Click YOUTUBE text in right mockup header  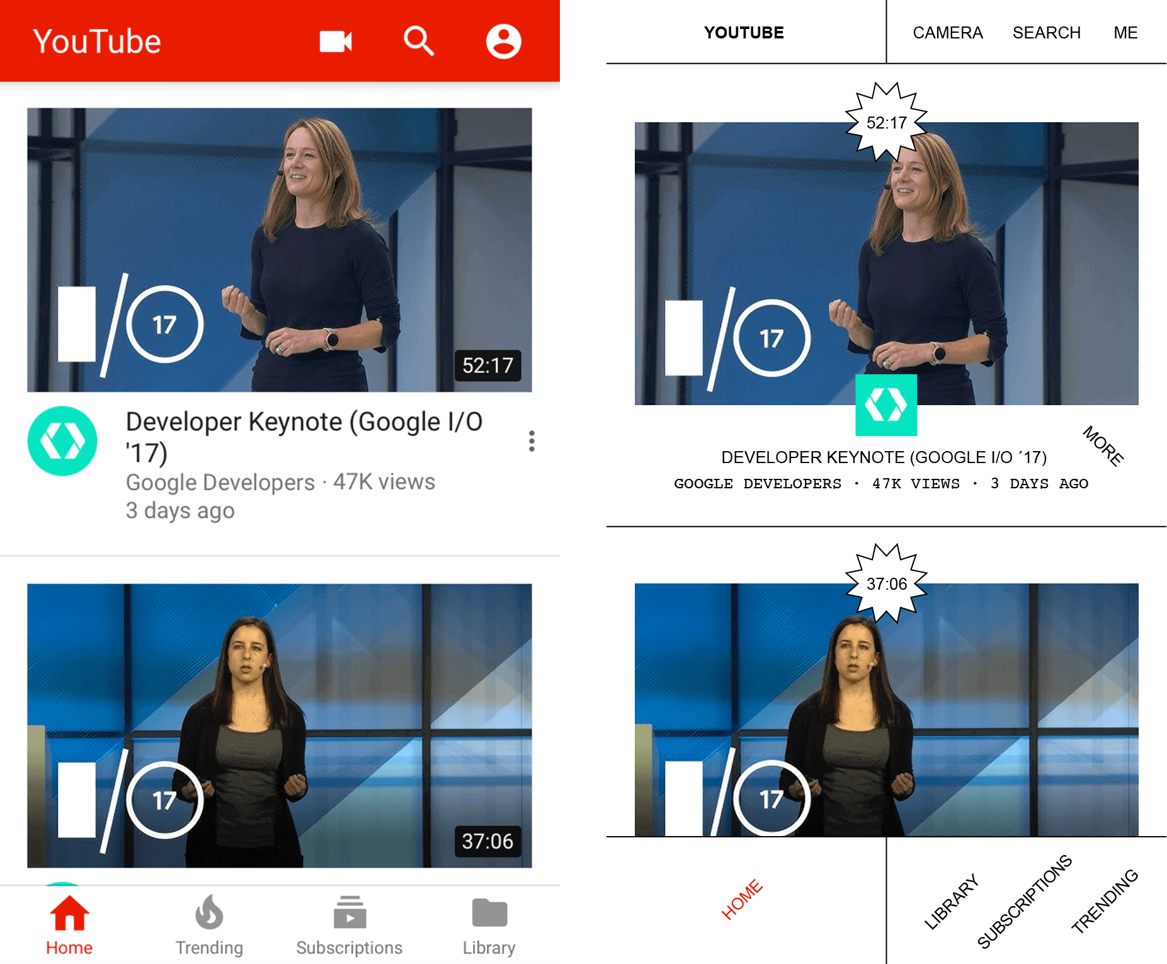point(744,33)
